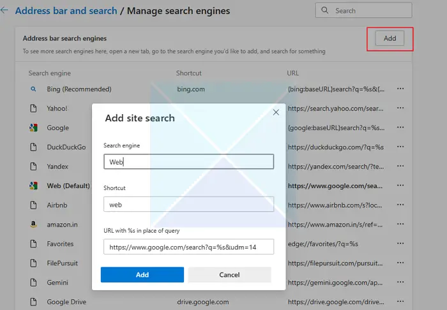
Task: Click the gemini.google.com URL
Action: pos(335,283)
